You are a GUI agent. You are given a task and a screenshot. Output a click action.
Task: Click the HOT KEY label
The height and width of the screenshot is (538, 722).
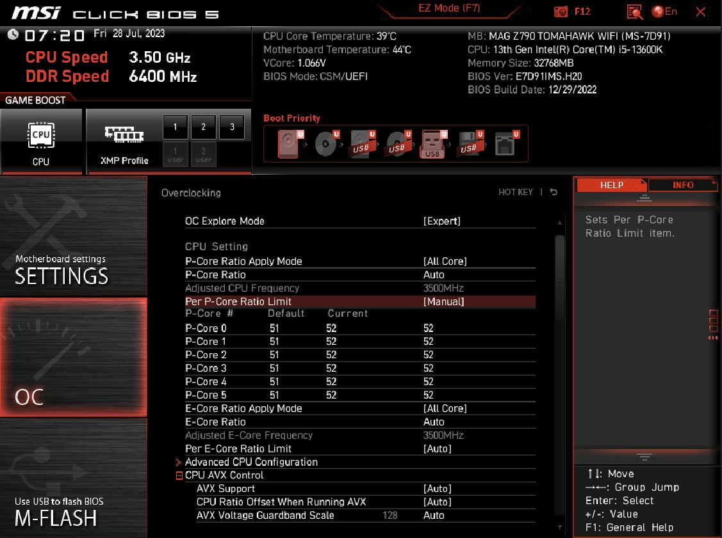point(516,192)
